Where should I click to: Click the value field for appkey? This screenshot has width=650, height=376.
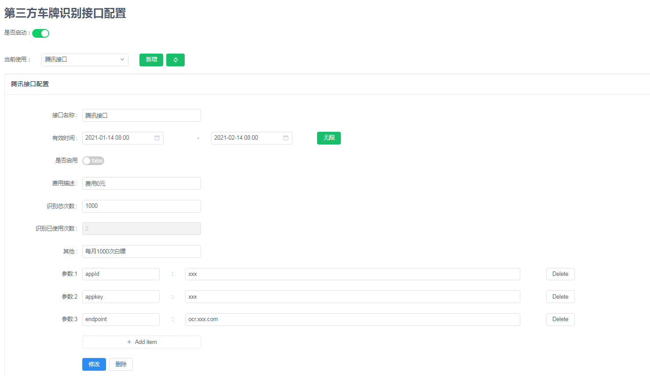point(353,297)
